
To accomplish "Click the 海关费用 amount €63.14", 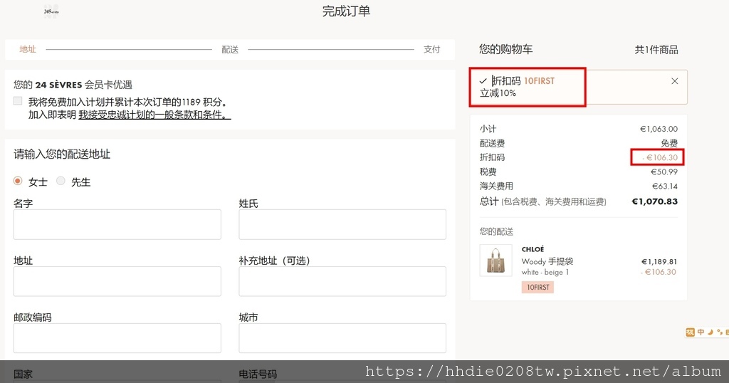I will point(665,186).
